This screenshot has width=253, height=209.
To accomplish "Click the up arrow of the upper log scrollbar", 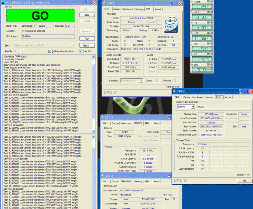I will pyautogui.click(x=94, y=57).
